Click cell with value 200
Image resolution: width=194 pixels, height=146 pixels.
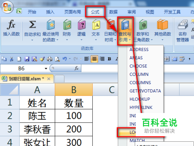74,129
